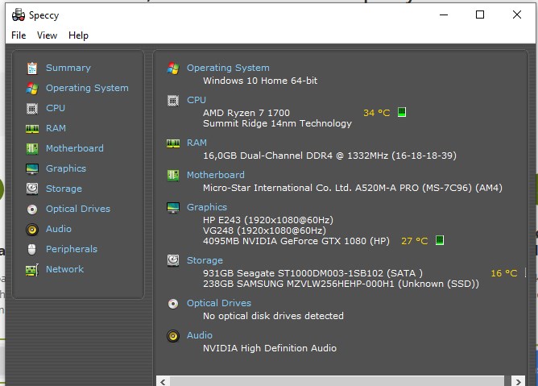
Task: Click the 16,0GB Dual-Channel DDR4 line
Action: coord(329,156)
